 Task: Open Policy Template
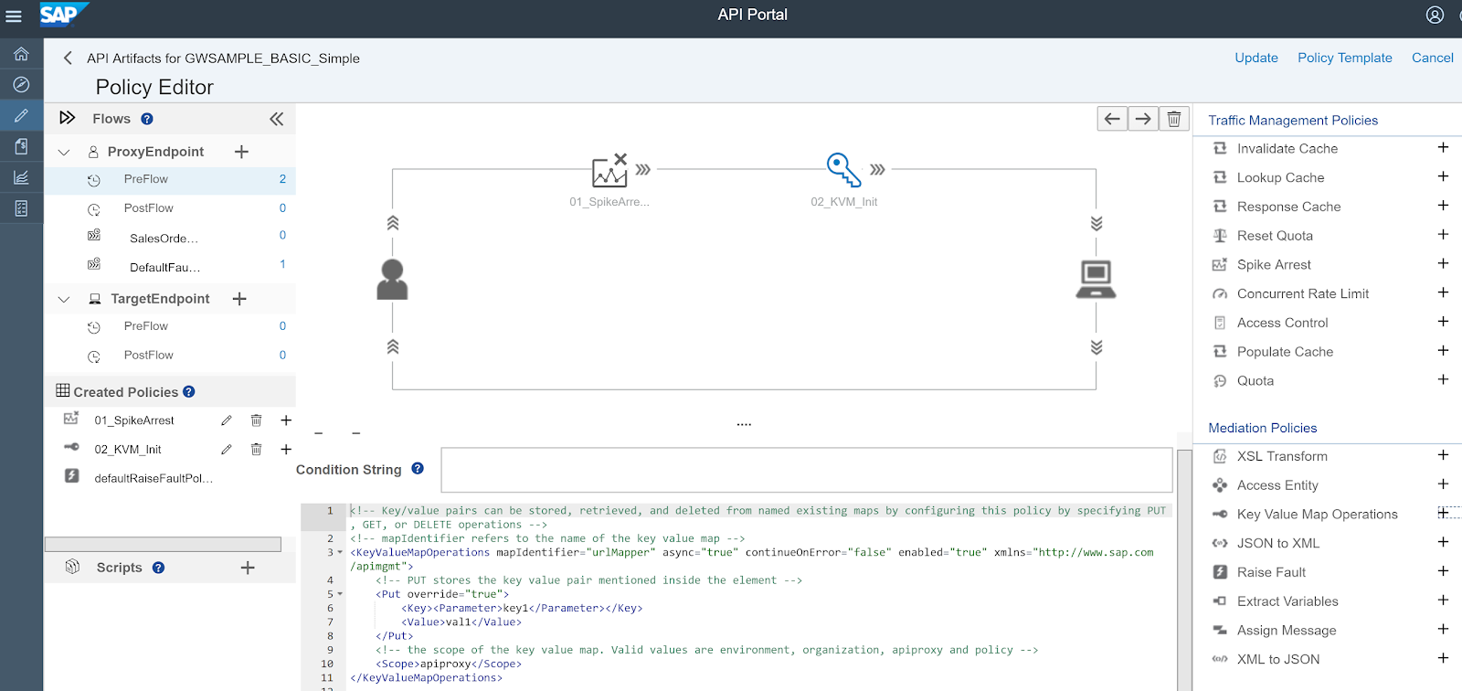coord(1345,58)
